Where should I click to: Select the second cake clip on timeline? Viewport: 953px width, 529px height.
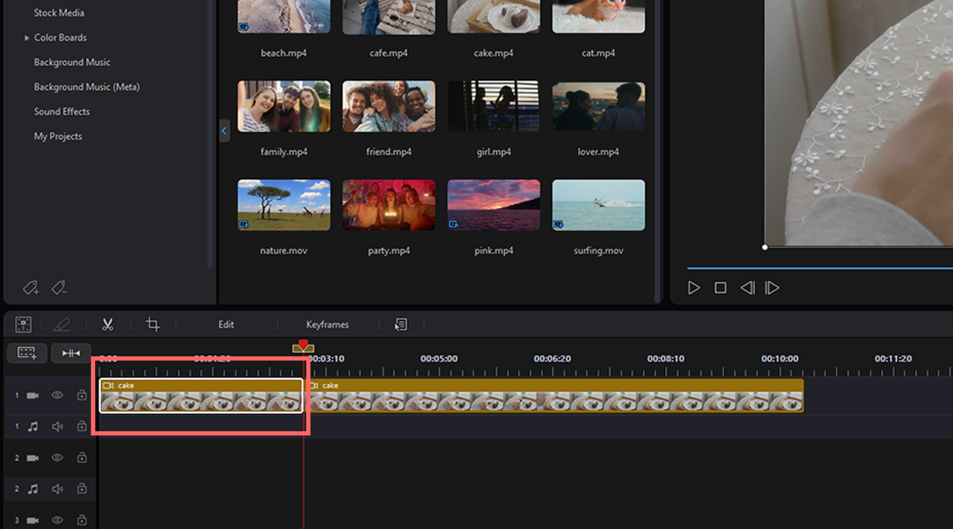(555, 395)
